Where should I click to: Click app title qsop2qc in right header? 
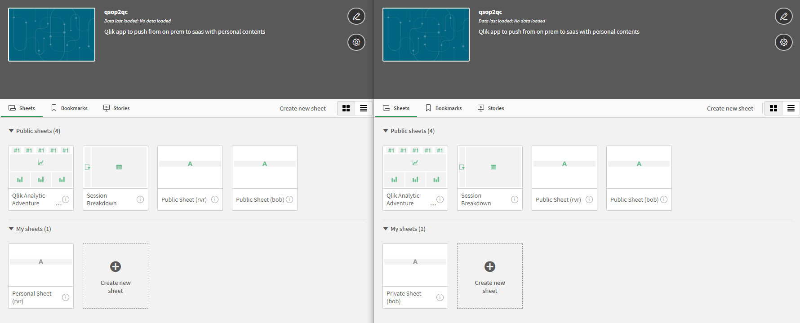click(x=490, y=12)
